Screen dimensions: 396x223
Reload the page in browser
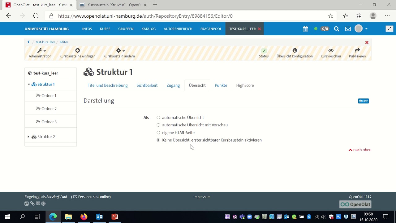[x=36, y=16]
